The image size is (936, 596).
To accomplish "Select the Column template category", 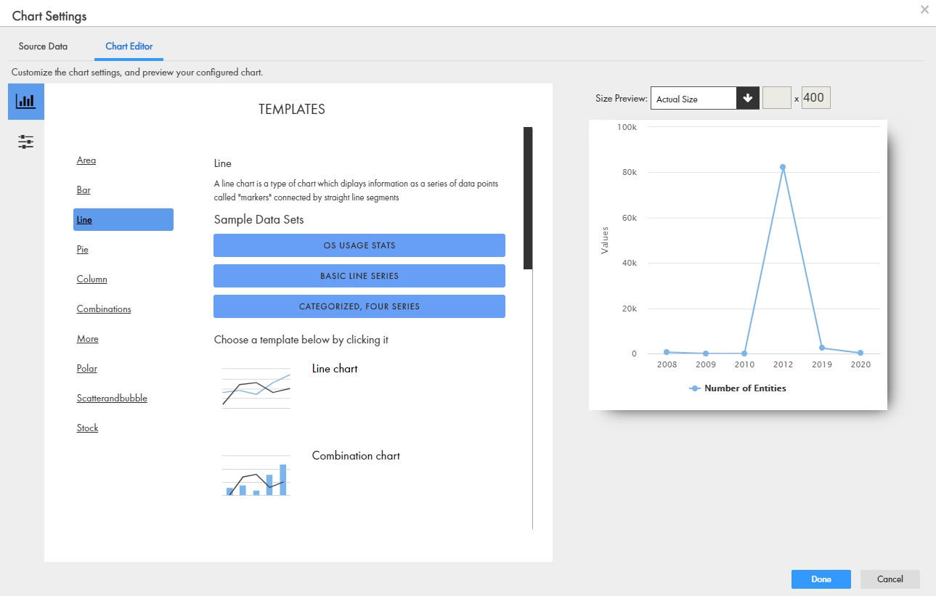I will (91, 279).
